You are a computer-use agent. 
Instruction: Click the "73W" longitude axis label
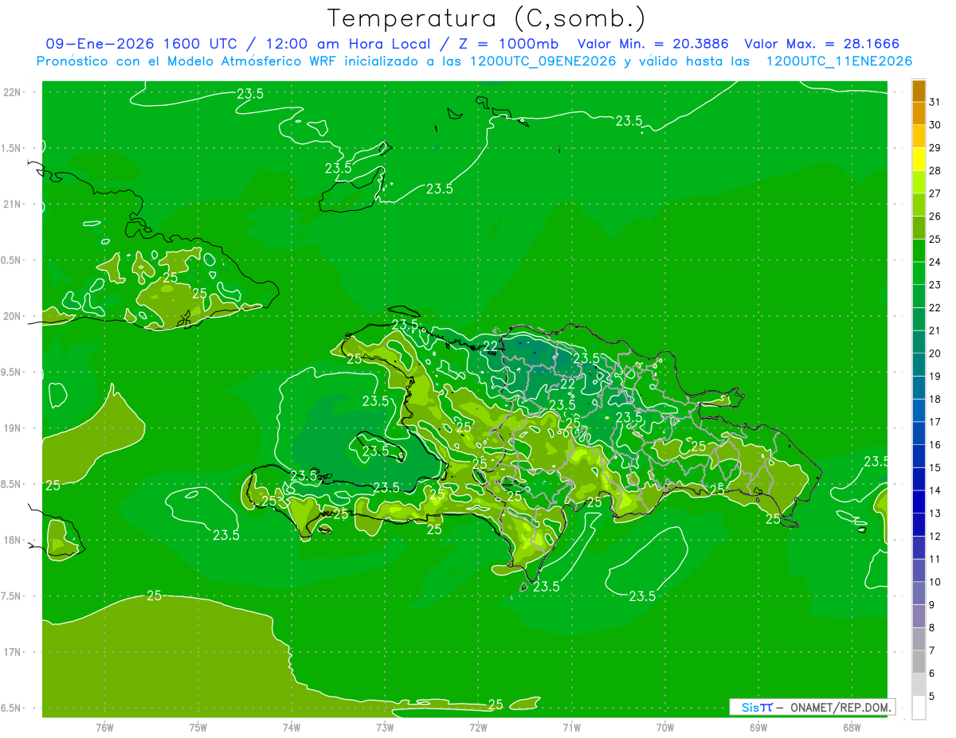385,727
